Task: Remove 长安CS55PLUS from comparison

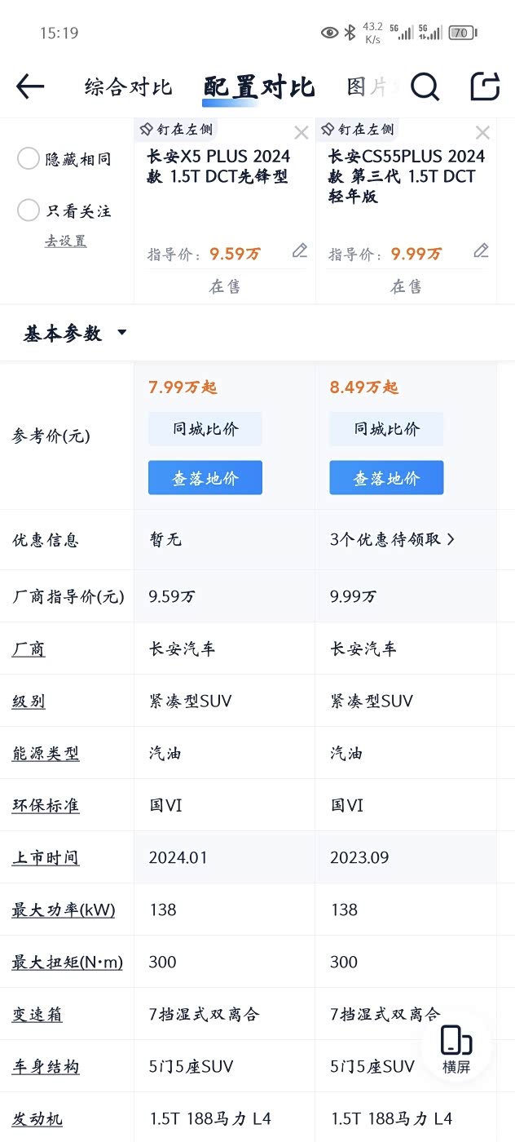Action: click(x=482, y=132)
